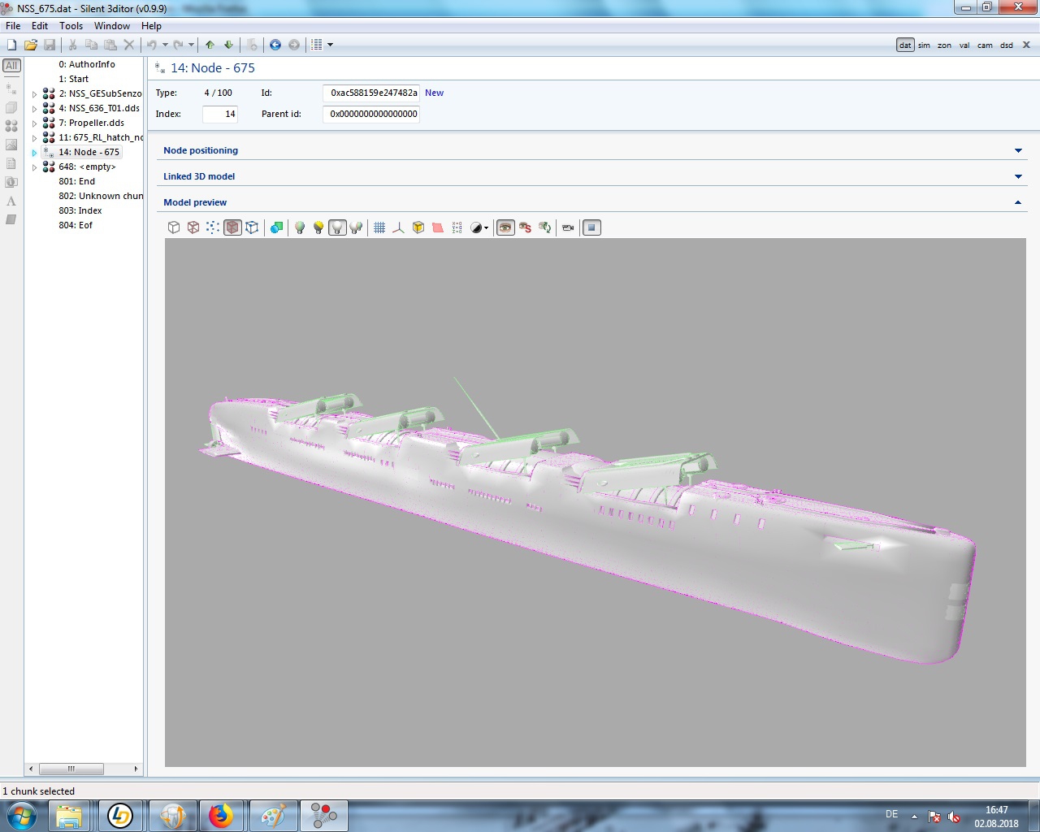The image size is (1040, 832).
Task: Open the Help menu
Action: pos(151,26)
